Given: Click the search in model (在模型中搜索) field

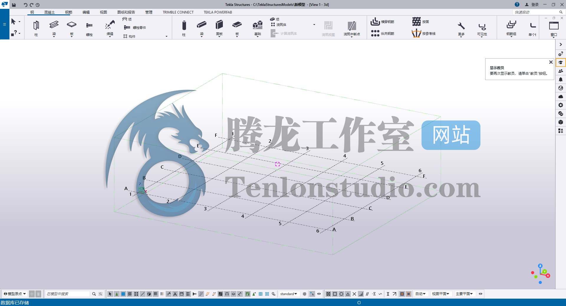Looking at the screenshot, I should pyautogui.click(x=68, y=294).
